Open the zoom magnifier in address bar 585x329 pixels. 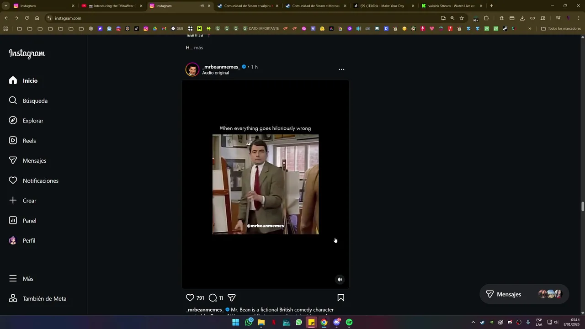(452, 18)
